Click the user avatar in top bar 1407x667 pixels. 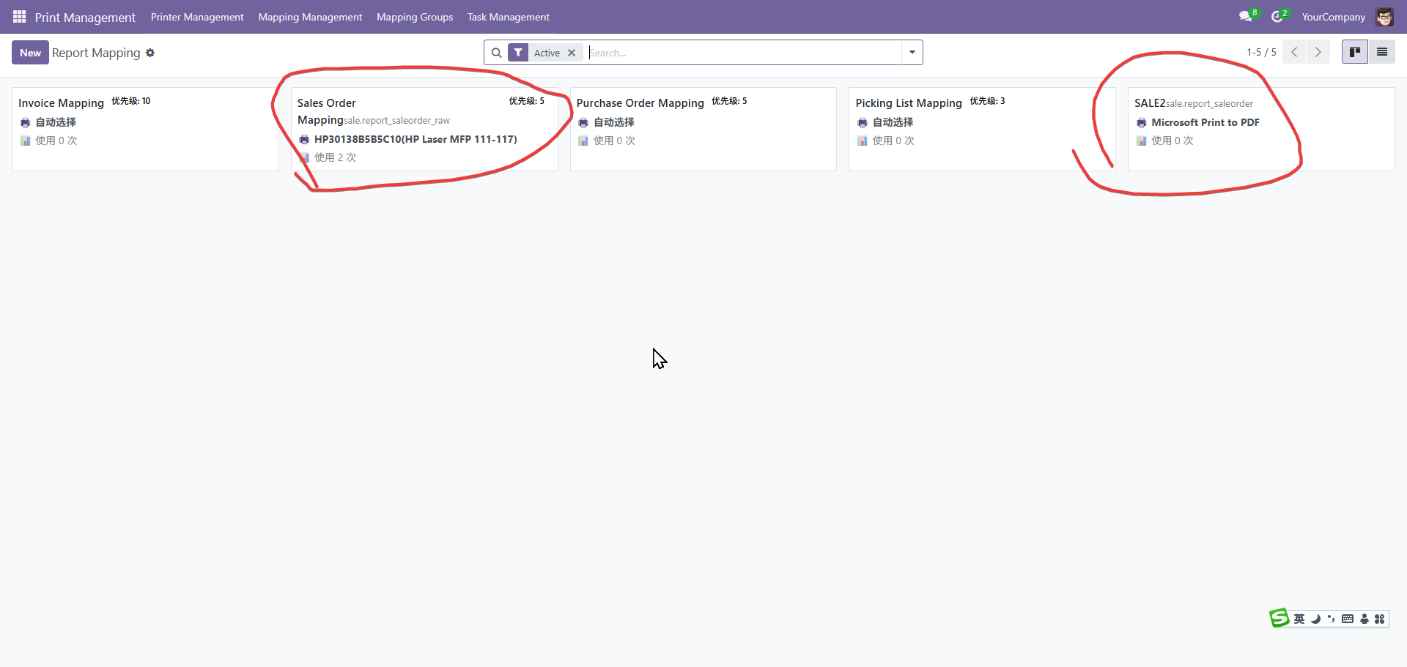tap(1384, 16)
